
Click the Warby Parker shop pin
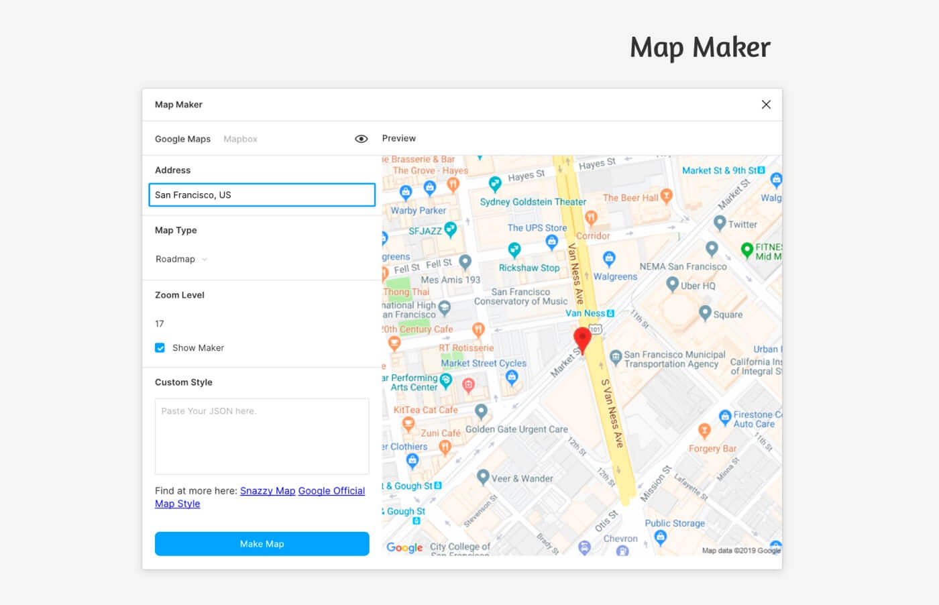(406, 192)
